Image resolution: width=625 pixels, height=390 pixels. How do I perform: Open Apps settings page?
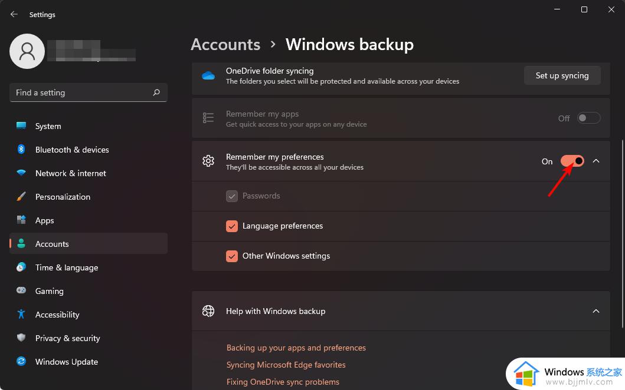[89, 220]
